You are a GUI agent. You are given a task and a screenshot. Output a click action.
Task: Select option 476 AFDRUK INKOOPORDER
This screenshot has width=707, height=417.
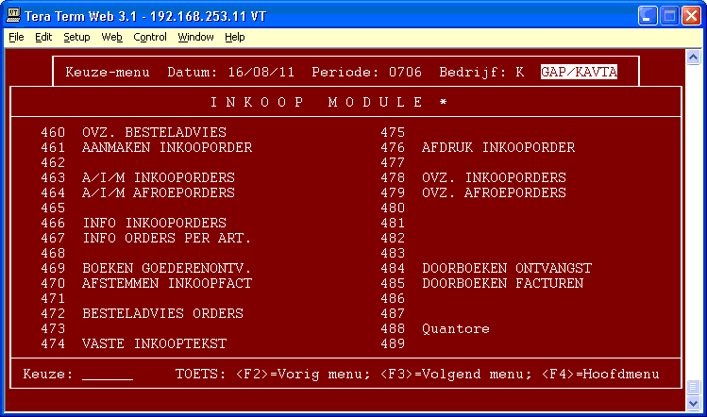point(497,148)
